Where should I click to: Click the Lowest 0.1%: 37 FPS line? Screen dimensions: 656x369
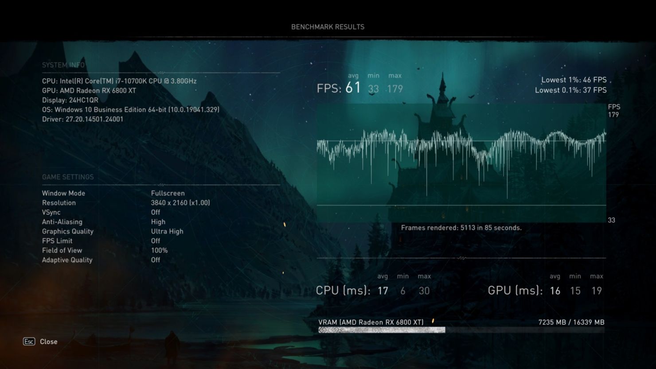(x=571, y=90)
